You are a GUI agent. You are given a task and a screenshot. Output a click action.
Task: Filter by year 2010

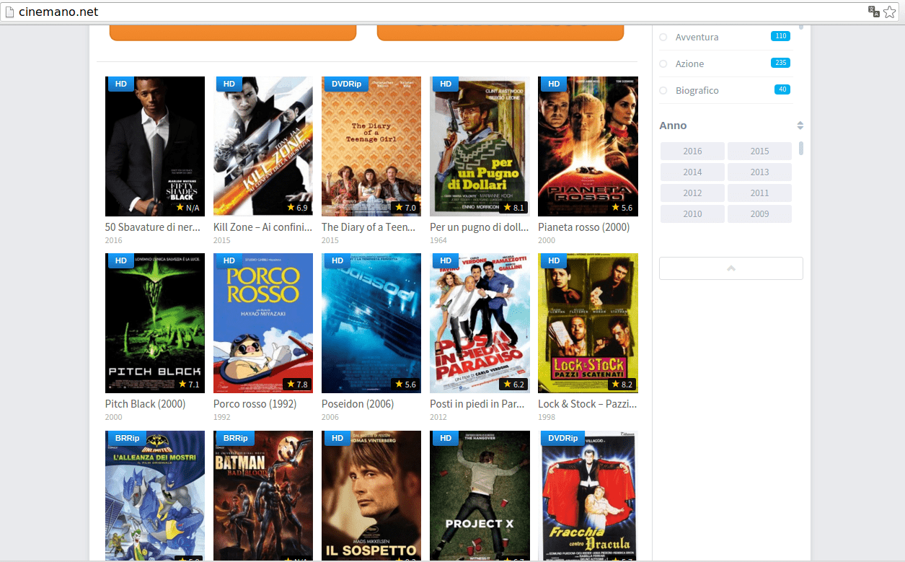click(x=692, y=214)
